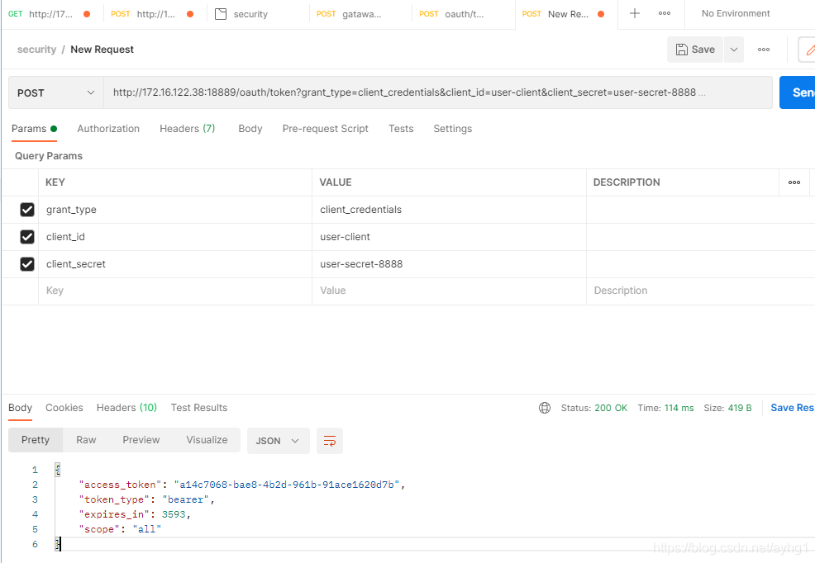Select Pretty response view
The width and height of the screenshot is (815, 563).
pos(36,440)
